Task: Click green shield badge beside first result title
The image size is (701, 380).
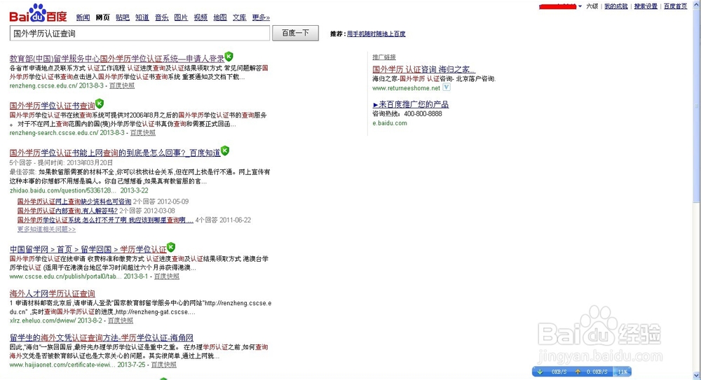Action: (229, 57)
